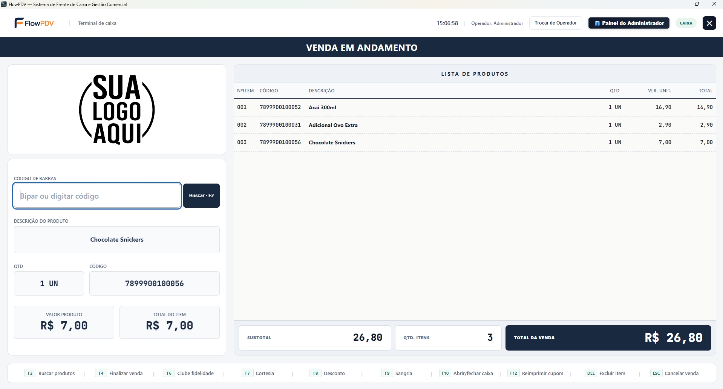Click TOTAL DA VENDA panel

pos(608,338)
